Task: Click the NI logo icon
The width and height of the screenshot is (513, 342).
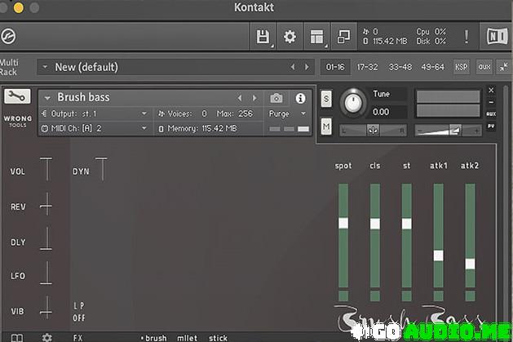Action: [497, 37]
